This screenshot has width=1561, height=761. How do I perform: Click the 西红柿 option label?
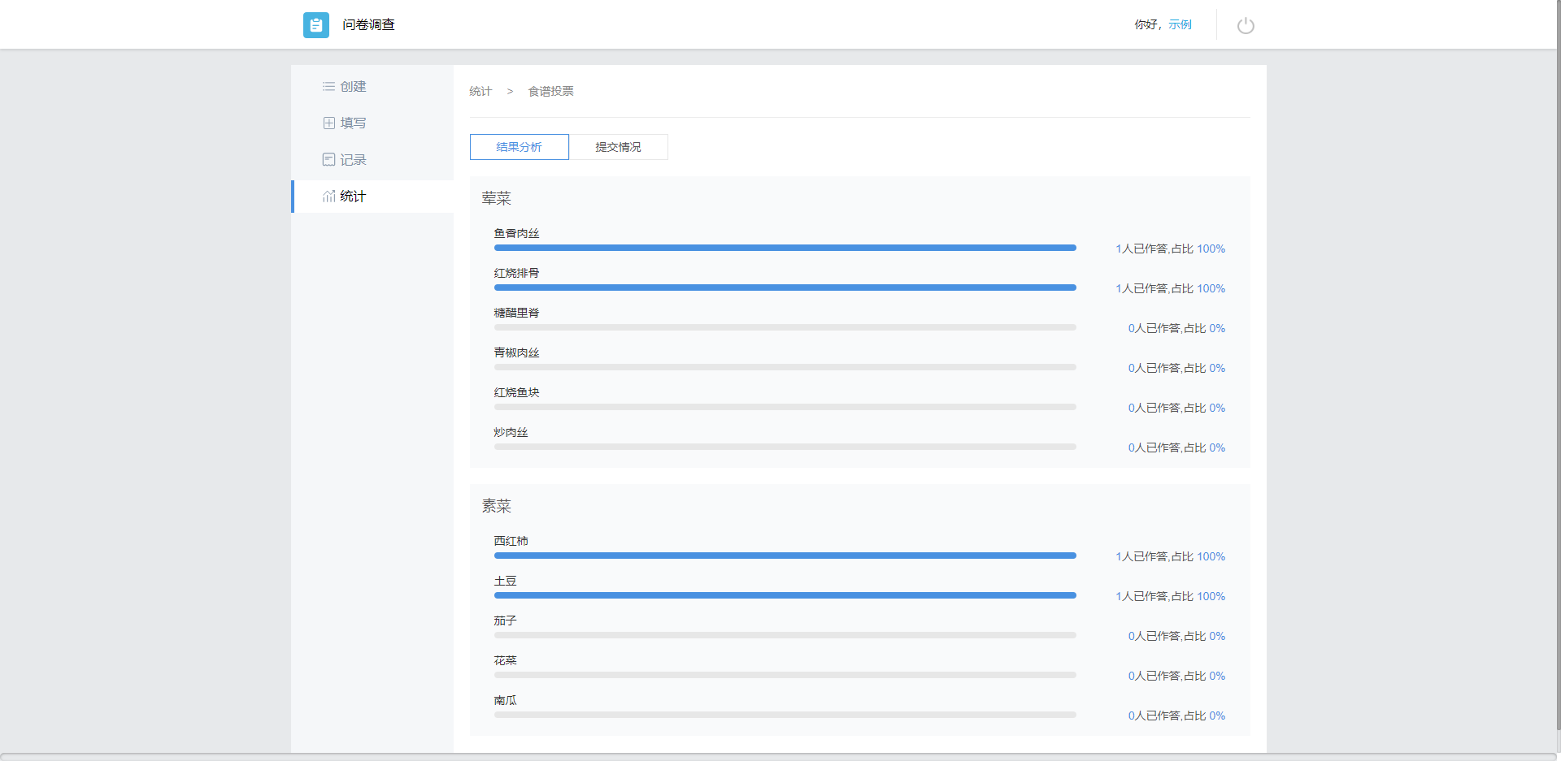coord(511,541)
